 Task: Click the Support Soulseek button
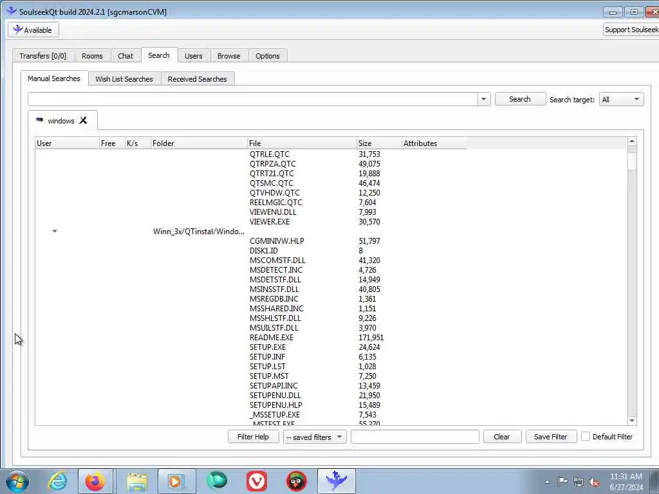[631, 30]
